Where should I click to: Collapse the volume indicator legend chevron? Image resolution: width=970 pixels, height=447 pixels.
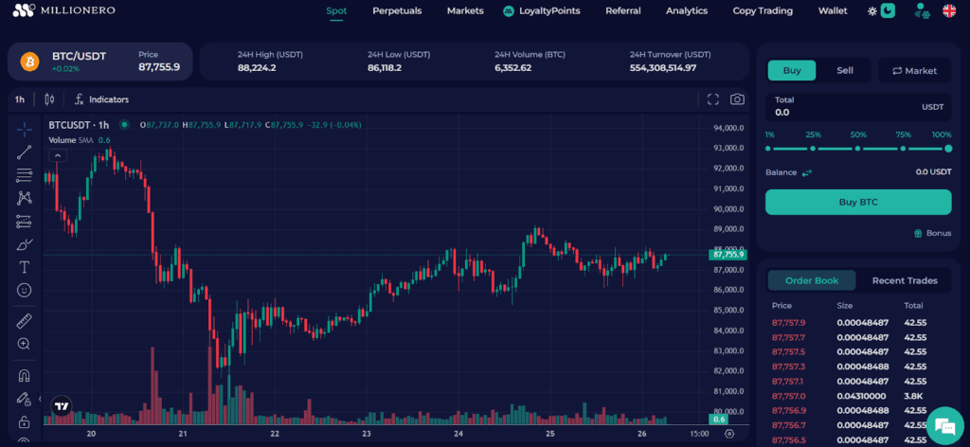coord(58,155)
